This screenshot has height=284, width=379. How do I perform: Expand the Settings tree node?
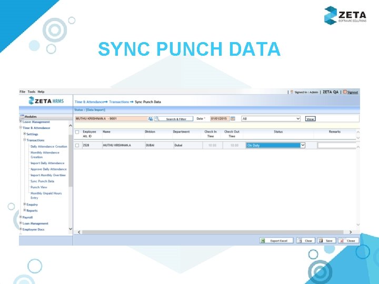(x=25, y=134)
